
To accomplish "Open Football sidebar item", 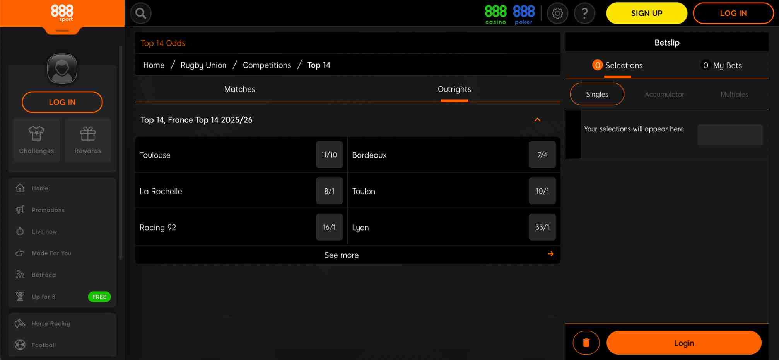I will 44,345.
